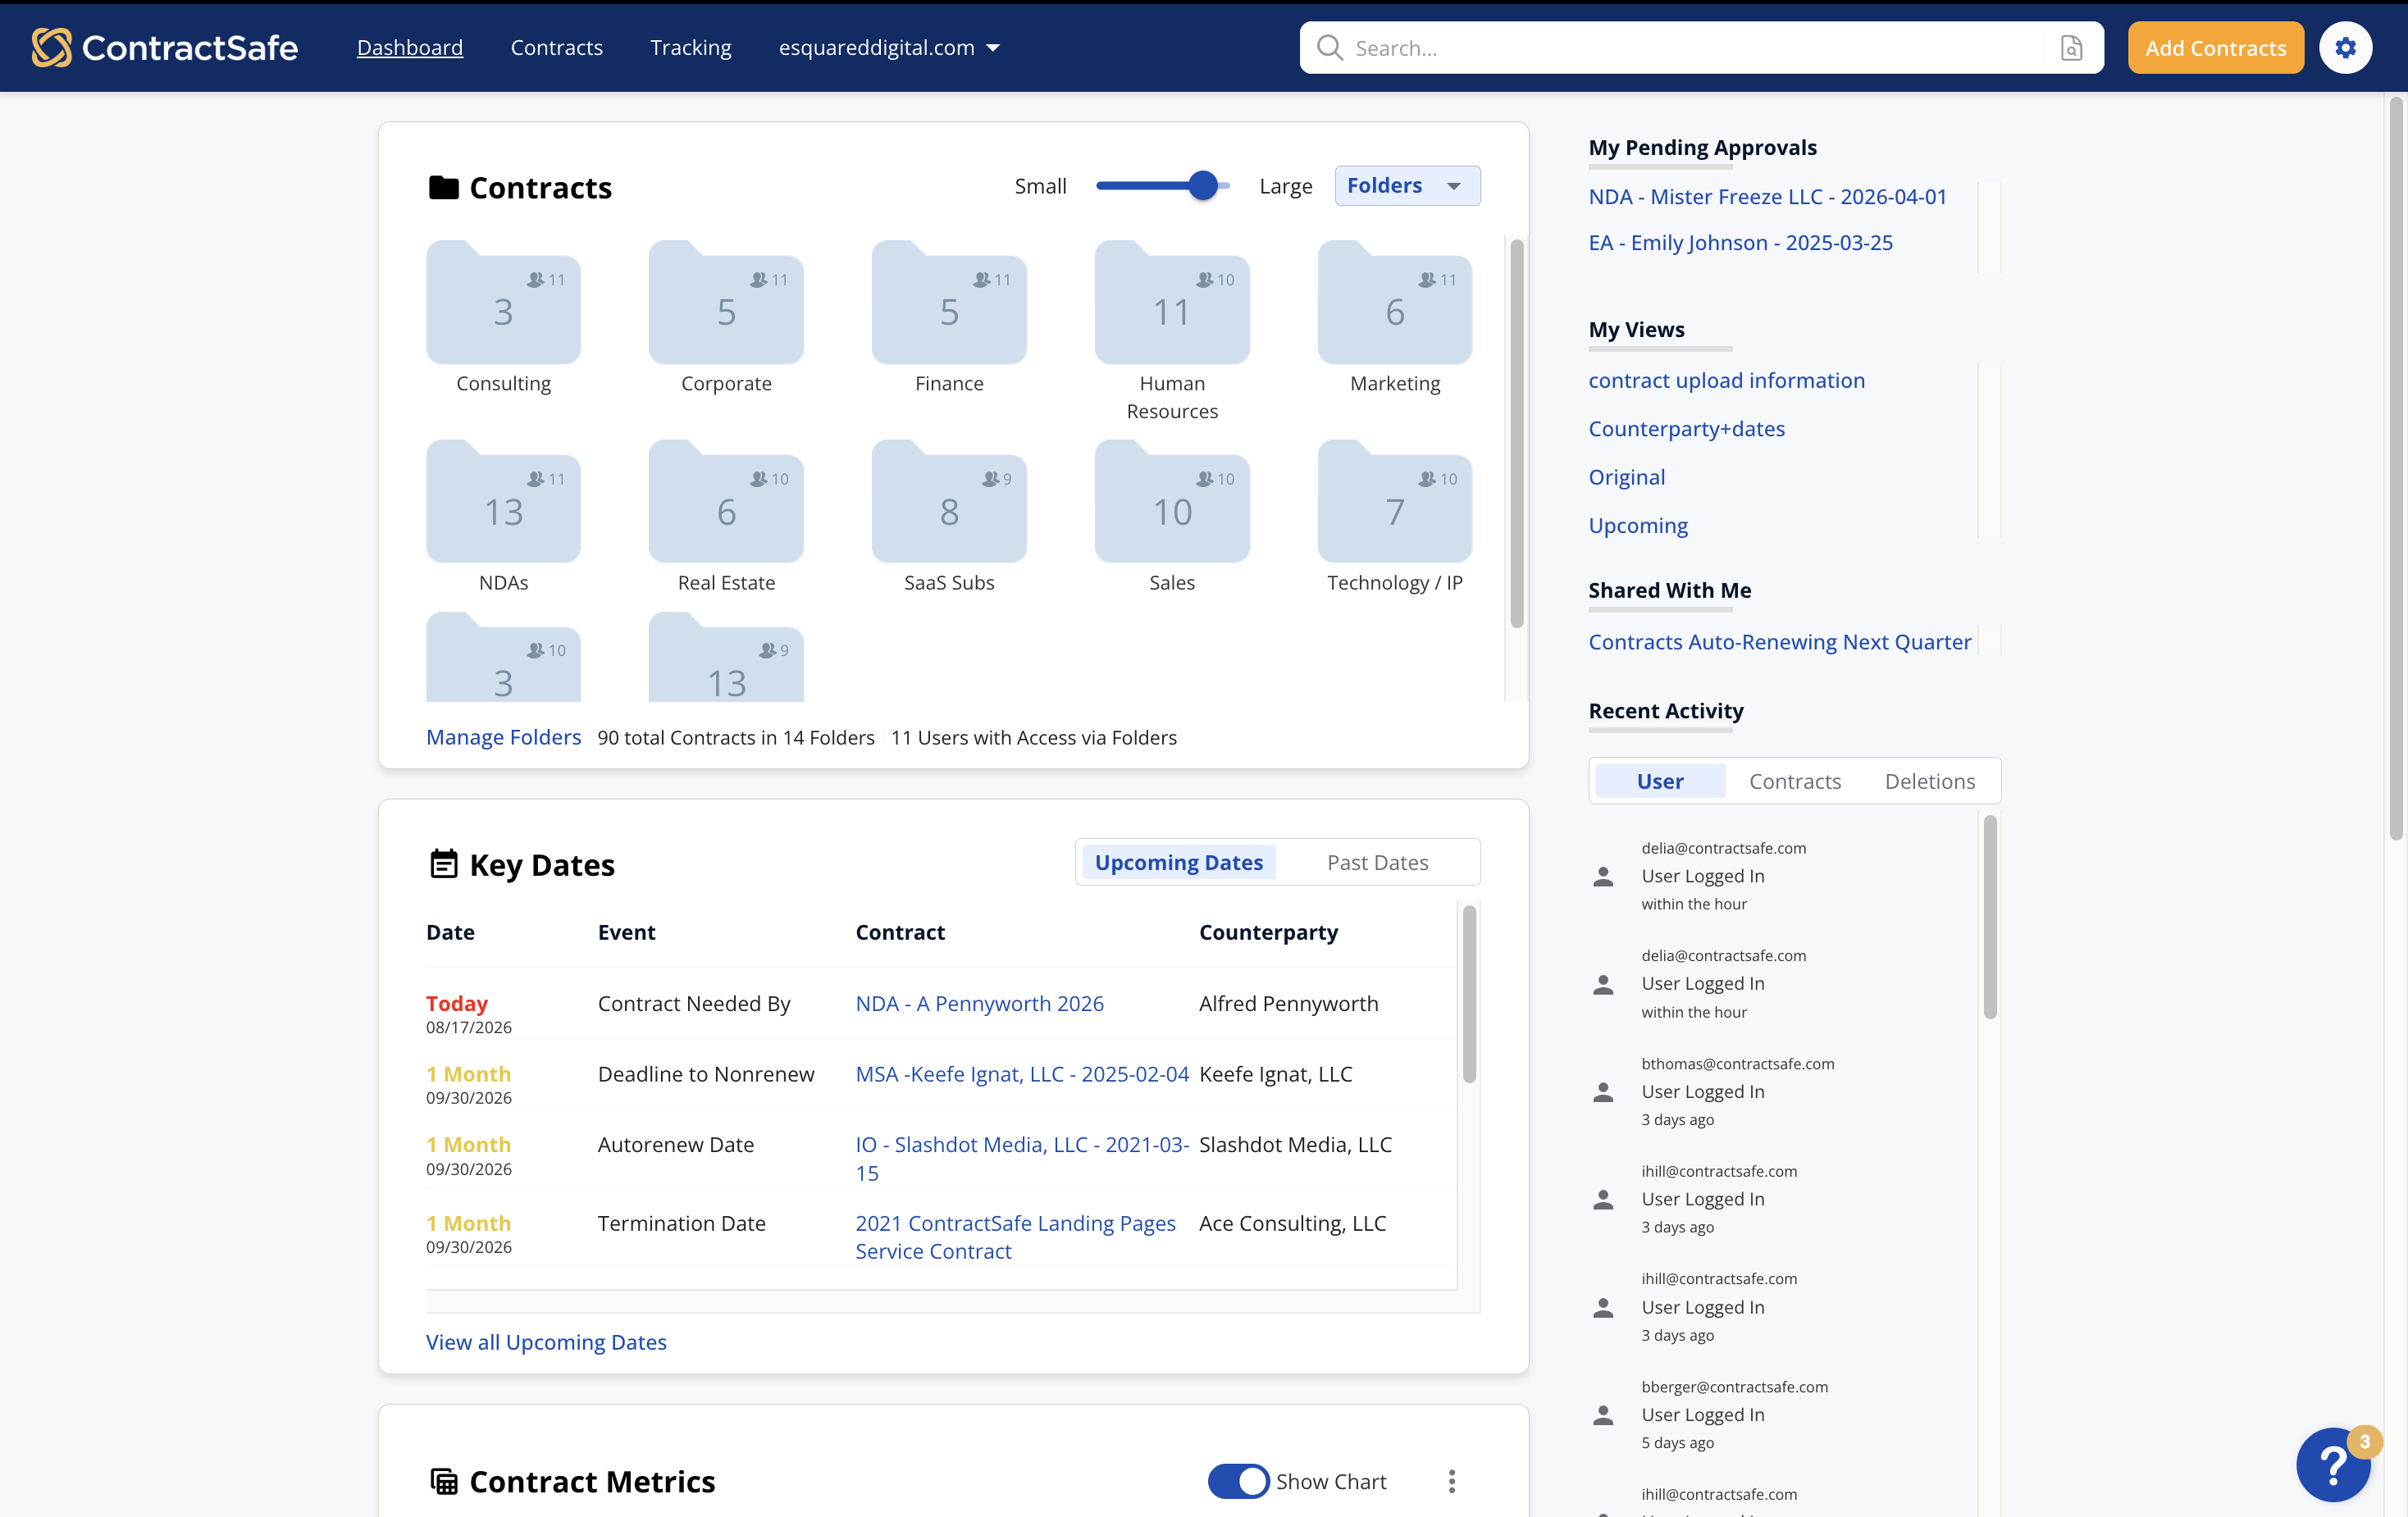Click the Contracts folder panel scrollbar
Screen dimensions: 2408x1517
(x=1517, y=434)
